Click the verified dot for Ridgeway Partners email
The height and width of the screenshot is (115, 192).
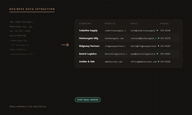pyautogui.click(x=159, y=46)
